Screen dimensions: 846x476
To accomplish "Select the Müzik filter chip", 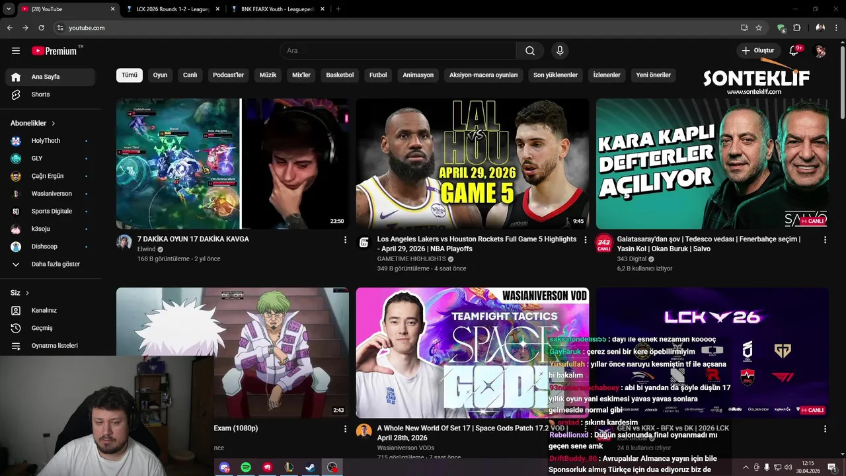I will 268,75.
